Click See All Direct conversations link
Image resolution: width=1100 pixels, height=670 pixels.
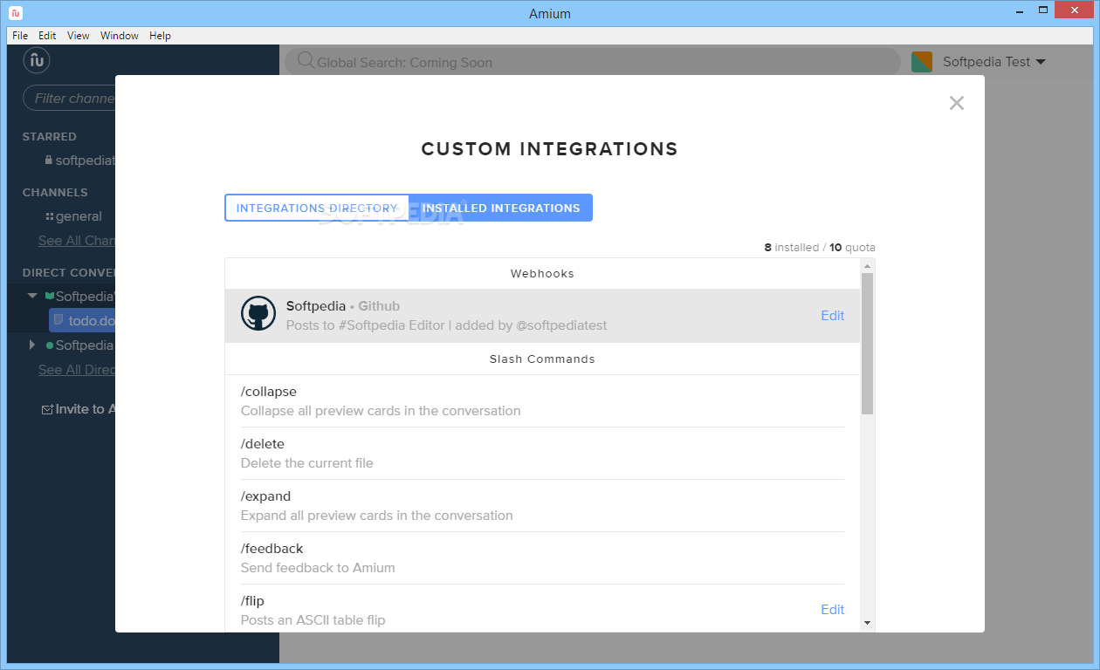click(x=77, y=370)
